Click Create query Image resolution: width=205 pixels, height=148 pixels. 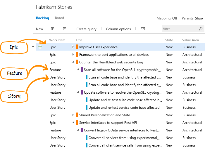pos(87,29)
